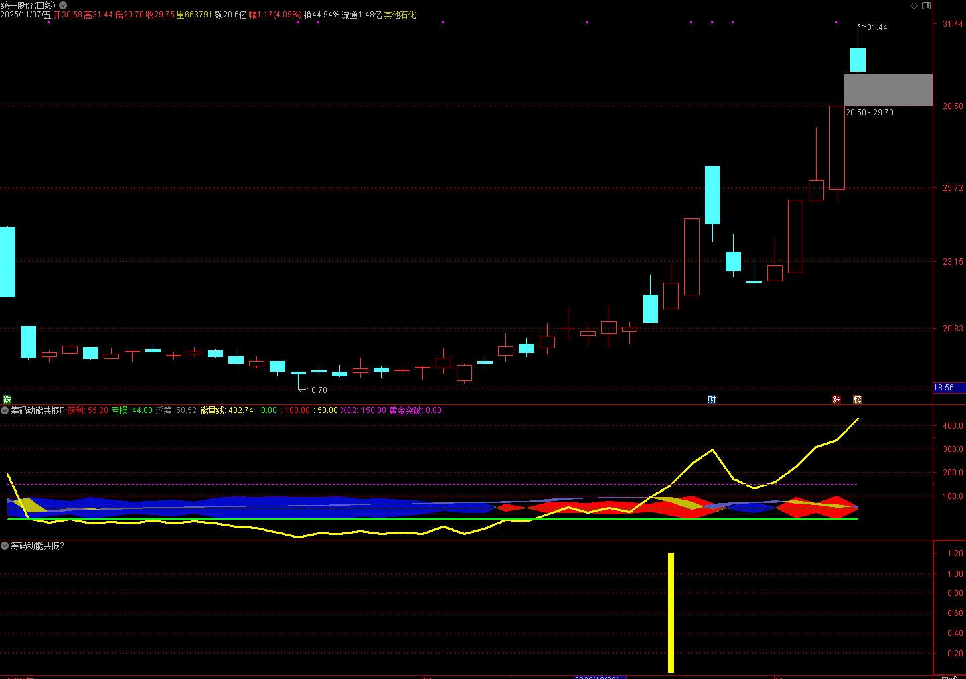Click the diamond icon at top right
The width and height of the screenshot is (966, 679).
[x=914, y=5]
